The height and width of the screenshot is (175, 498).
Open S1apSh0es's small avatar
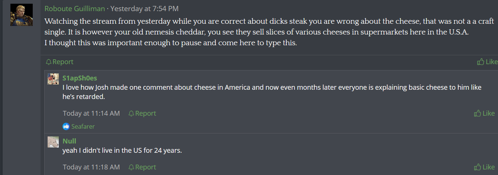click(x=53, y=79)
